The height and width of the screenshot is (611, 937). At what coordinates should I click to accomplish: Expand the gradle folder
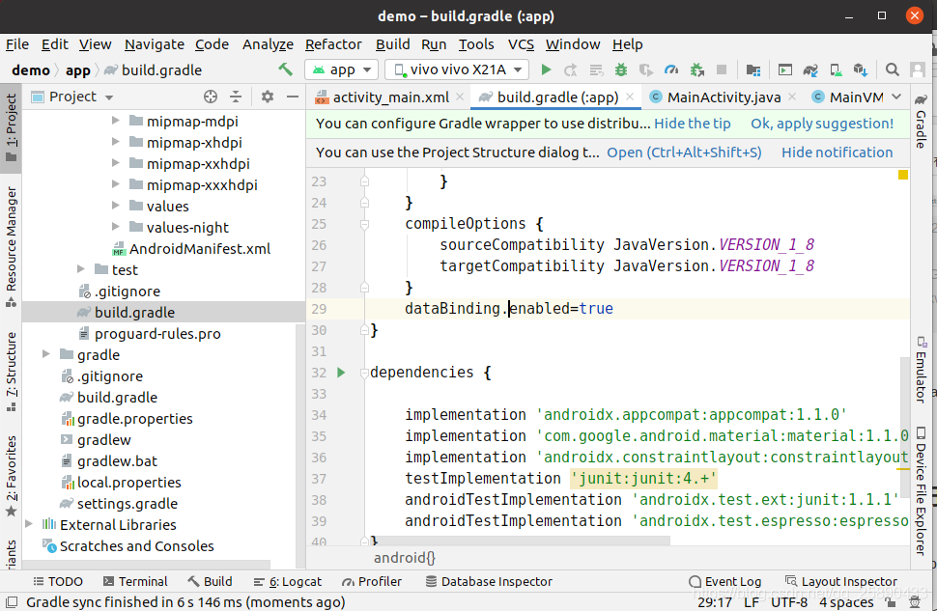point(46,354)
